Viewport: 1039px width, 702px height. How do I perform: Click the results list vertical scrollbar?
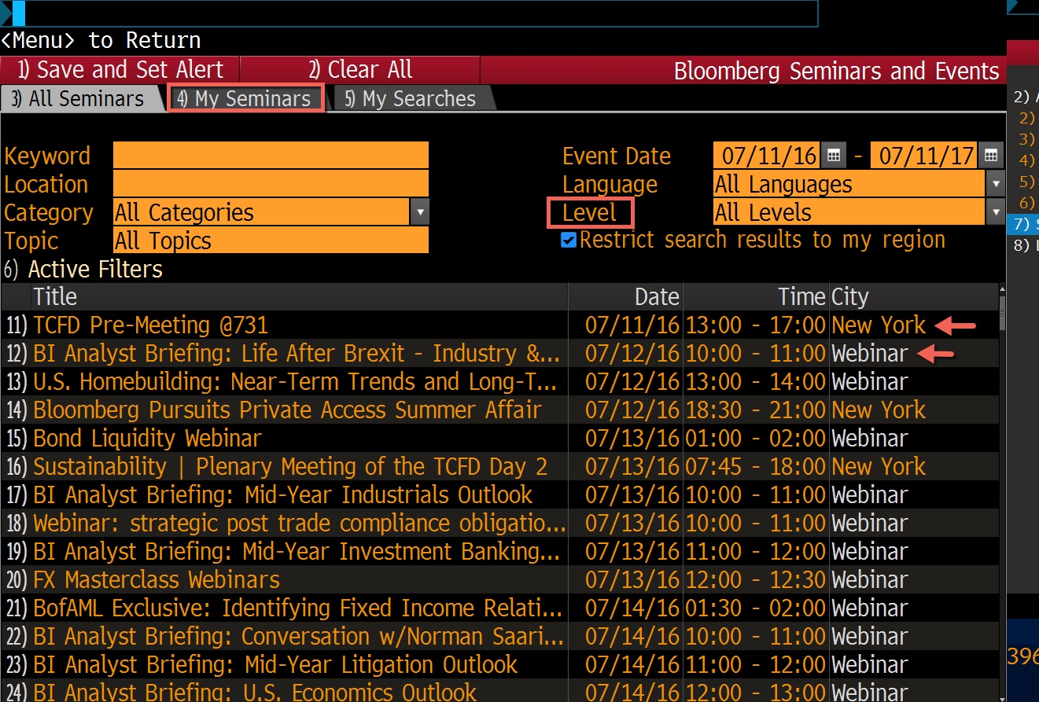tap(1002, 314)
